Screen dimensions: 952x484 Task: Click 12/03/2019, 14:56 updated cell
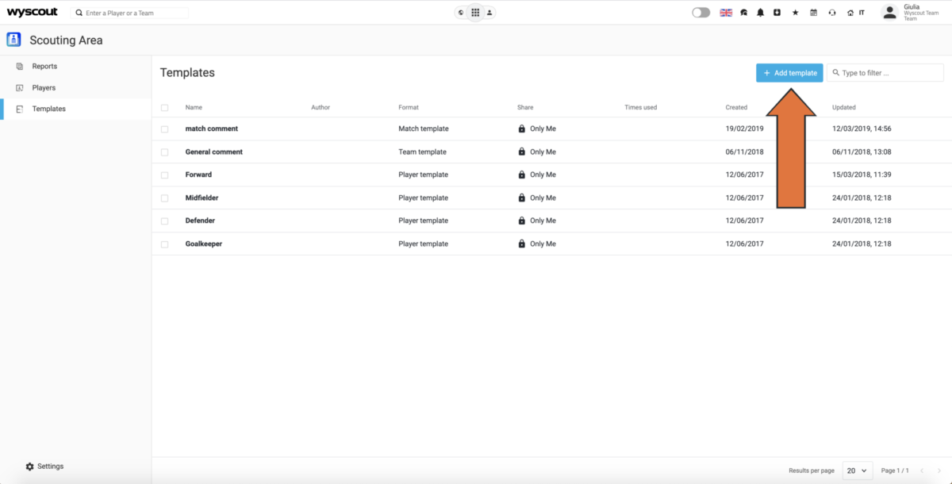point(862,129)
